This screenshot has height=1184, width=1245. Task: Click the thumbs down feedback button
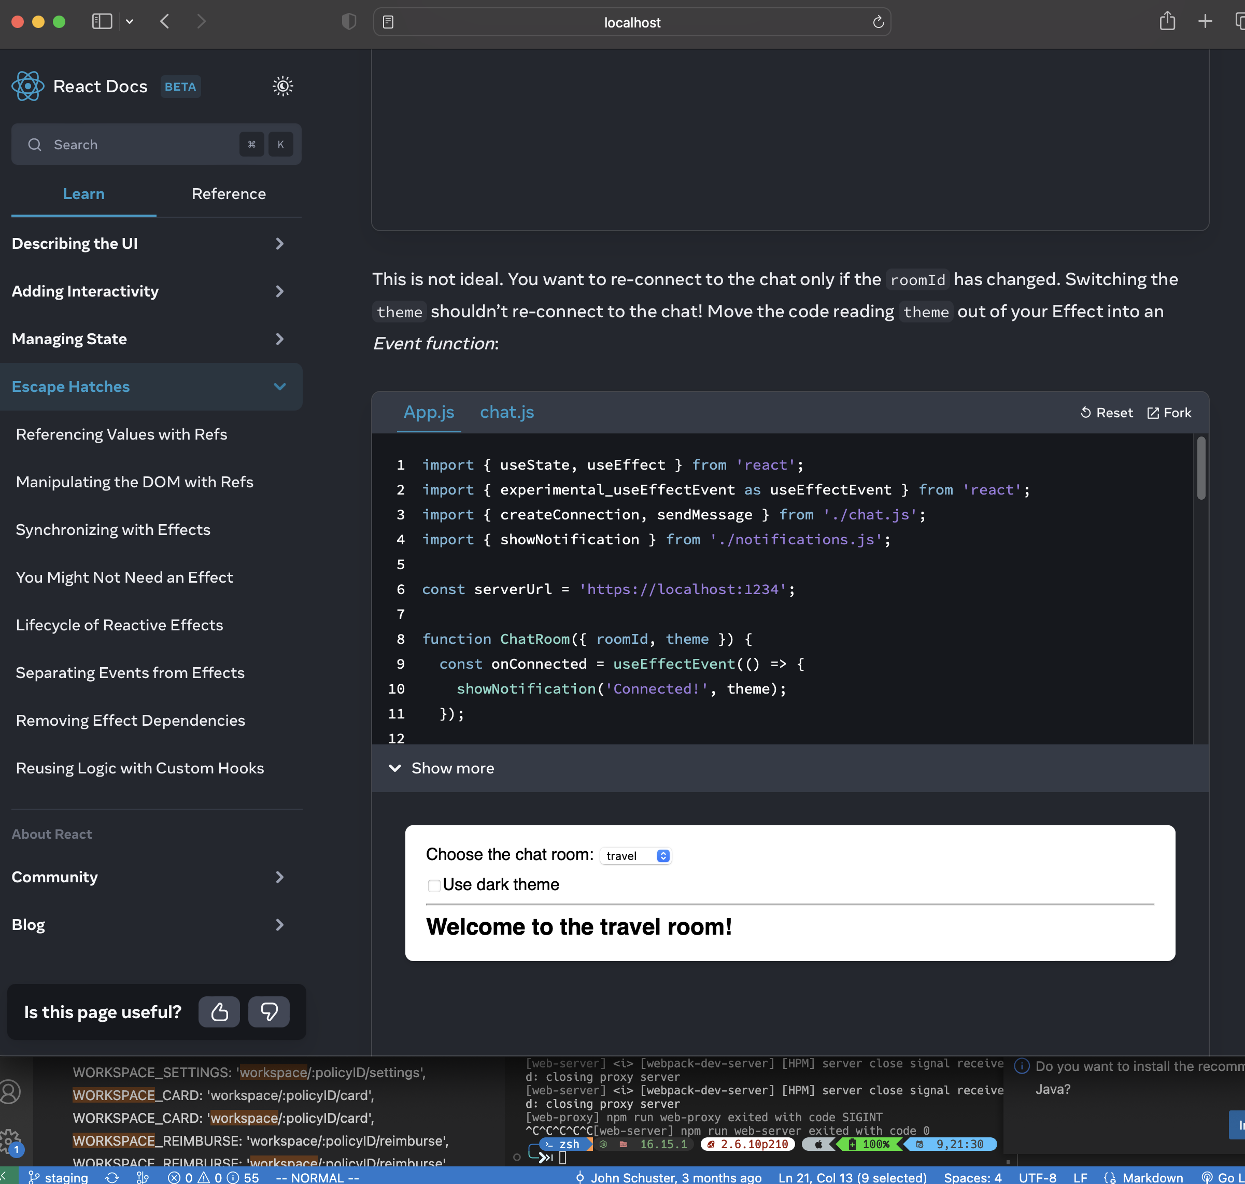[x=269, y=1012]
